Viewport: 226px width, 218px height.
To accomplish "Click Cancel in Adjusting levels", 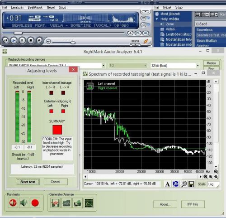I will 56,182.
